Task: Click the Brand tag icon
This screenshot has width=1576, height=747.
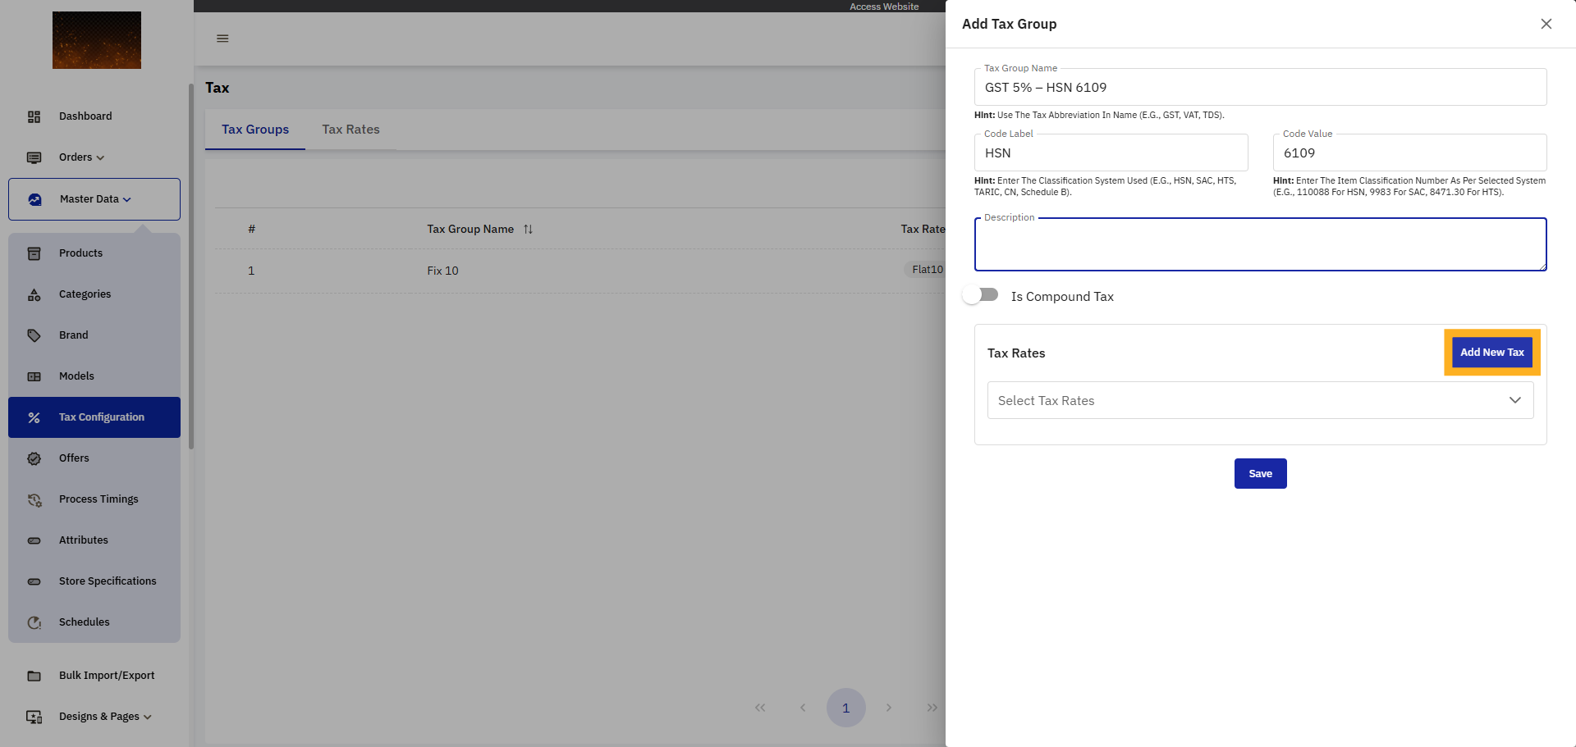Action: (34, 335)
